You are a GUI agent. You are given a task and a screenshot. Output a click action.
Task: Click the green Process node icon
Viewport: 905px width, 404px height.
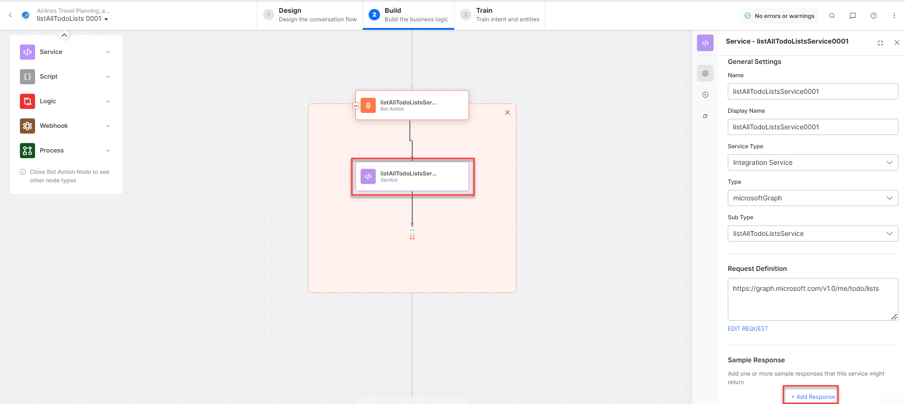[x=27, y=151]
